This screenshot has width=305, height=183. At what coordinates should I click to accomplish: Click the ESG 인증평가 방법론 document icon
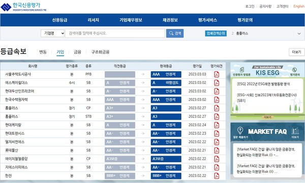pos(241,70)
